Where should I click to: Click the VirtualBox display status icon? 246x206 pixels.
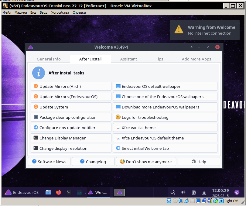point(198,201)
